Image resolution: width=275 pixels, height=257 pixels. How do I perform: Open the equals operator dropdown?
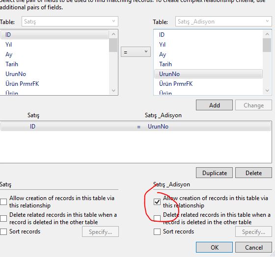pyautogui.click(x=136, y=52)
